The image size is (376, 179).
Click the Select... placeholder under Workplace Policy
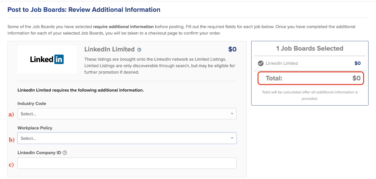click(28, 138)
